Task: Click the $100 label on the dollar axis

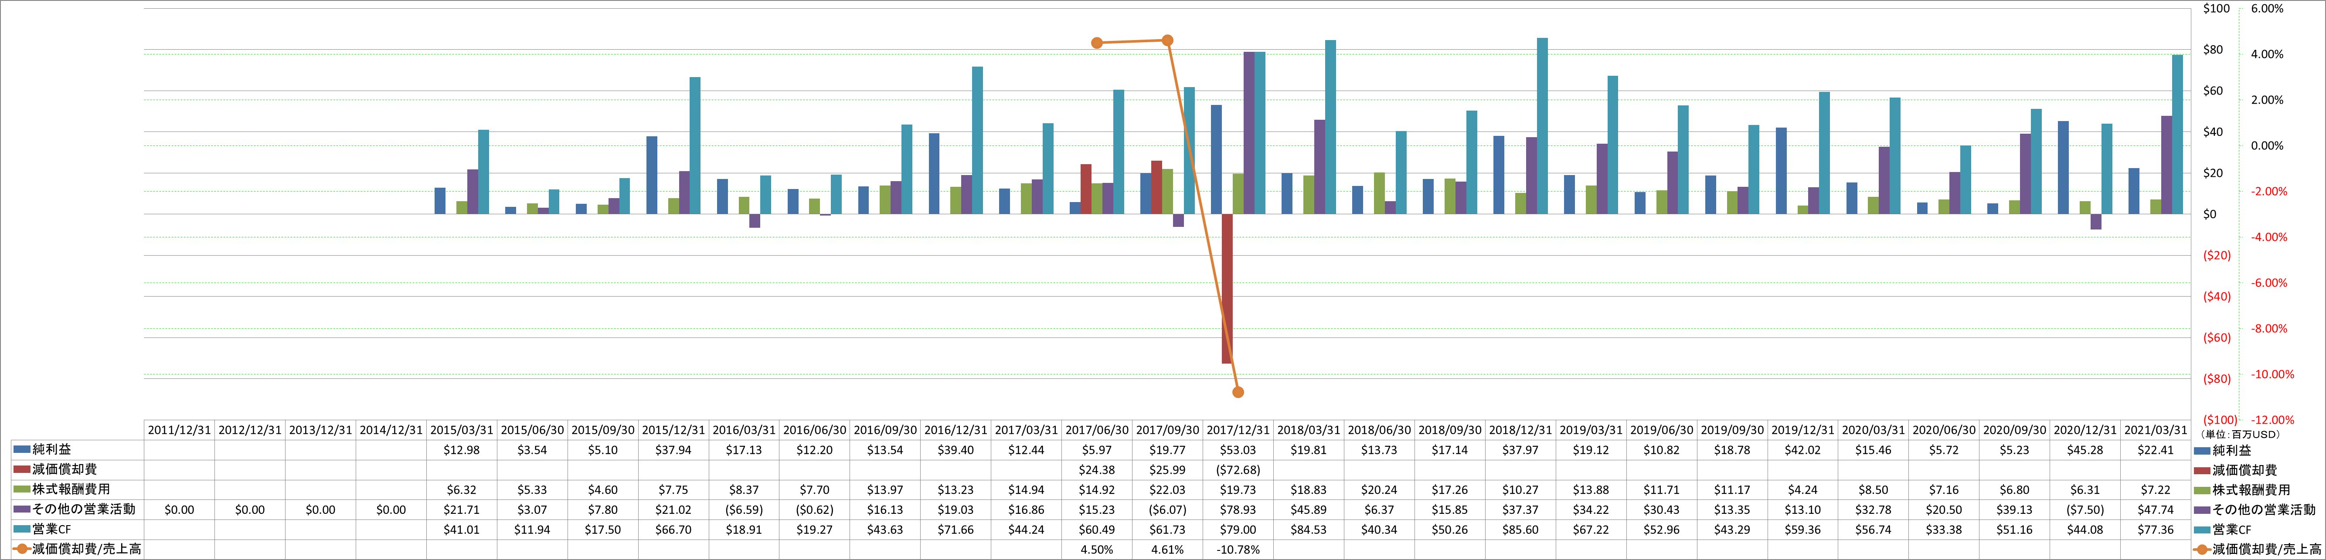Action: 2217,8
